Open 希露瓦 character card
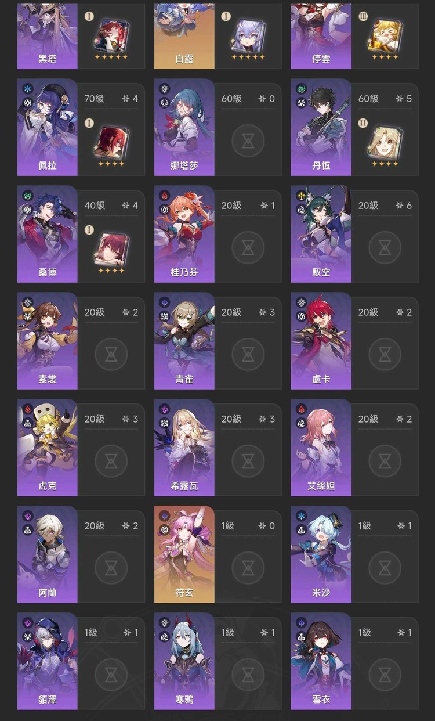 [x=184, y=448]
